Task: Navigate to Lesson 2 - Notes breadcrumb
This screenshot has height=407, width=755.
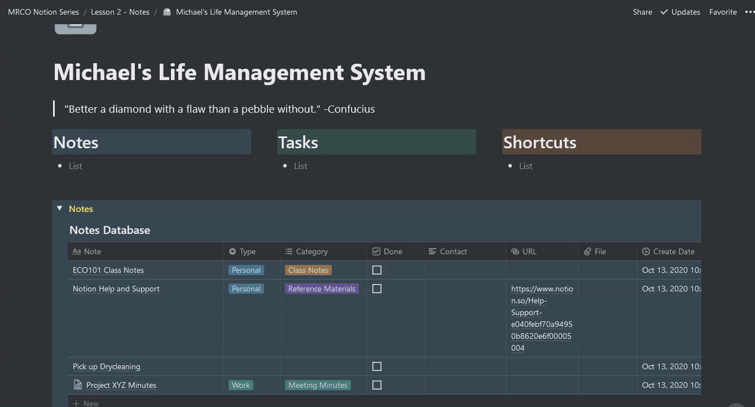Action: 120,12
